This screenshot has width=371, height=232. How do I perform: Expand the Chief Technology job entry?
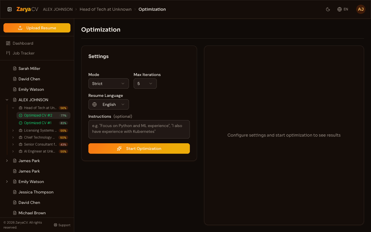click(x=12, y=137)
